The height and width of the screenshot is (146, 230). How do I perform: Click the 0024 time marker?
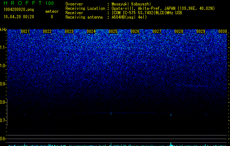coord(91,31)
